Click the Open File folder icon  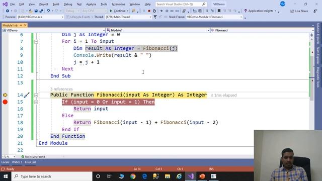coord(31,11)
